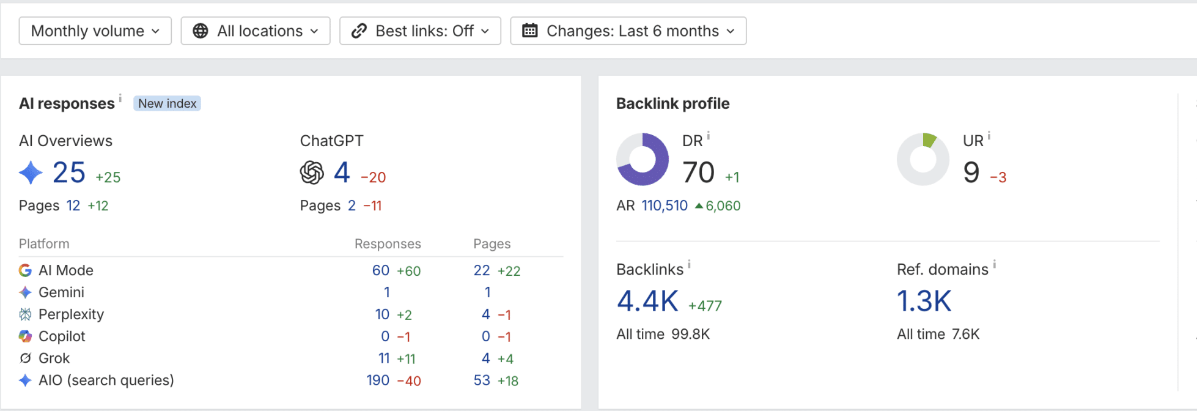Viewport: 1197px width, 411px height.
Task: Click the Responses column header
Action: (x=388, y=243)
